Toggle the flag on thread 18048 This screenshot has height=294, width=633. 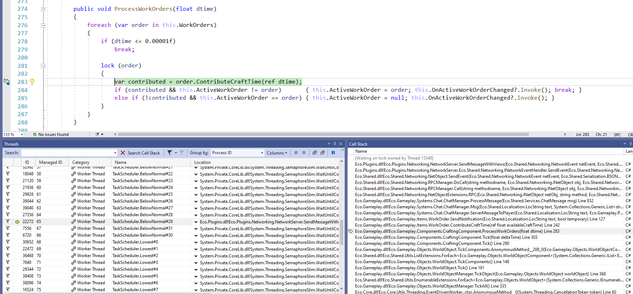(x=8, y=174)
